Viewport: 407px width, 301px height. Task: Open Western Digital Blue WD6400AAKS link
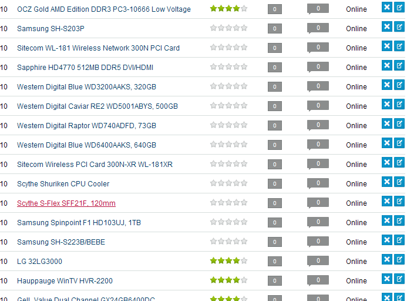tap(86, 145)
